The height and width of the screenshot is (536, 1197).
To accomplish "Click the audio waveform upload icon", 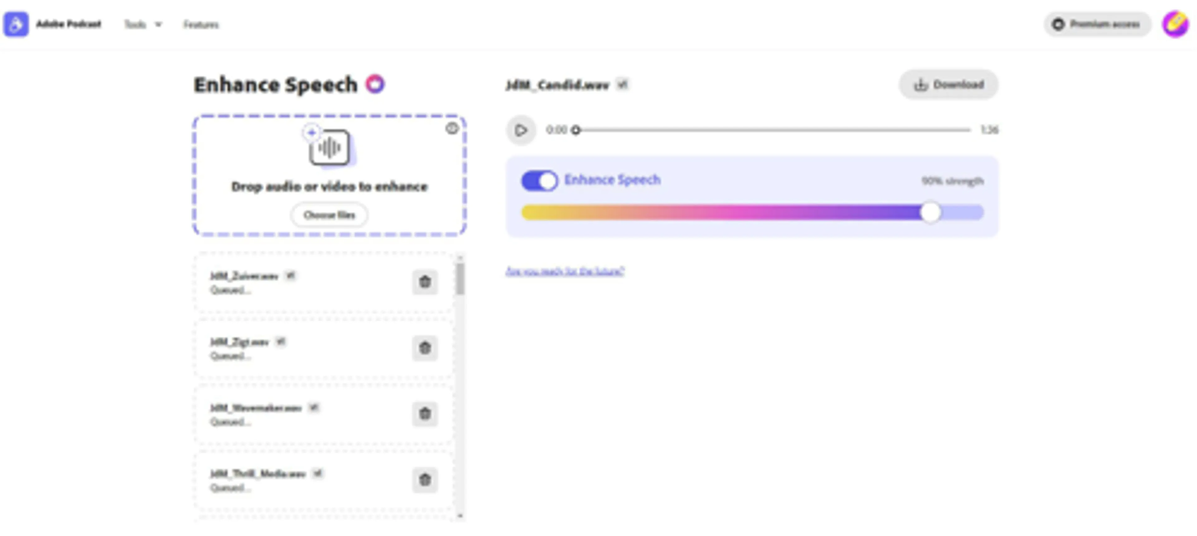I will pyautogui.click(x=329, y=147).
